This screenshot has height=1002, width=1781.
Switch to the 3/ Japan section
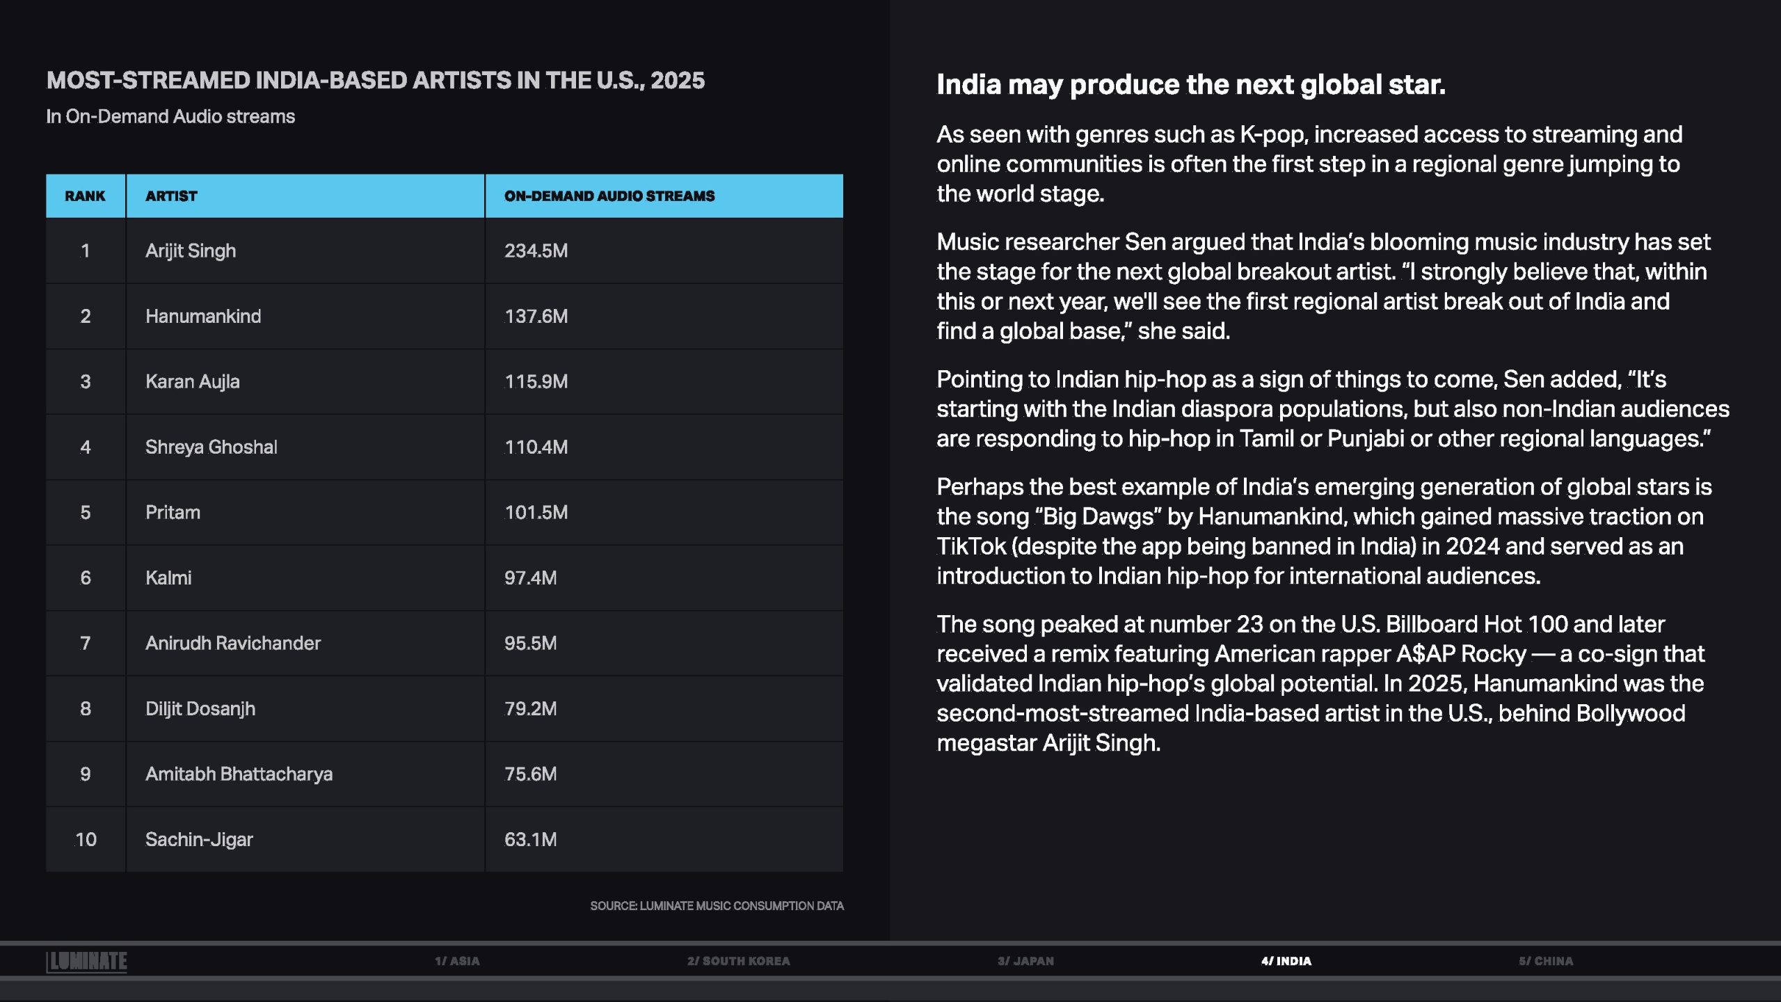pos(1025,961)
